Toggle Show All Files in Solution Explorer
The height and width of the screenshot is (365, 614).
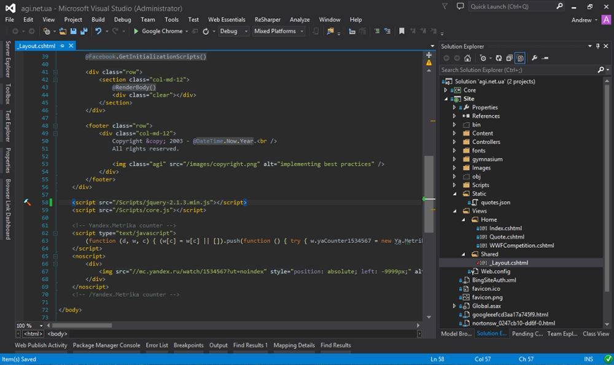coord(519,58)
